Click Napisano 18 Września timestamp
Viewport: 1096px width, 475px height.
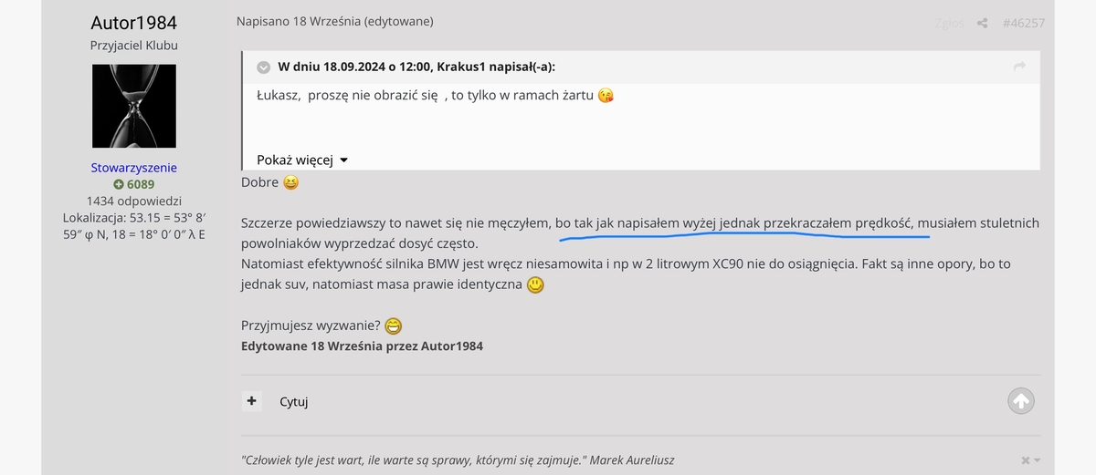298,21
